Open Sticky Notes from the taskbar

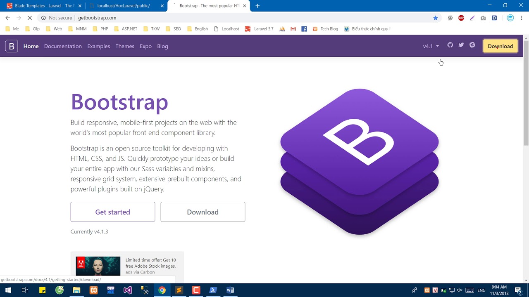click(x=42, y=290)
